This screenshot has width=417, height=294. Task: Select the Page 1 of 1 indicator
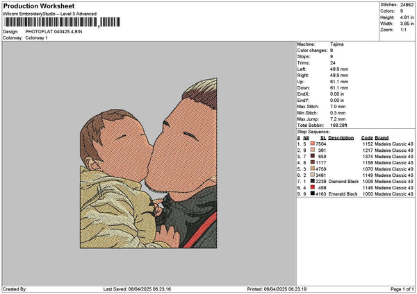point(402,289)
